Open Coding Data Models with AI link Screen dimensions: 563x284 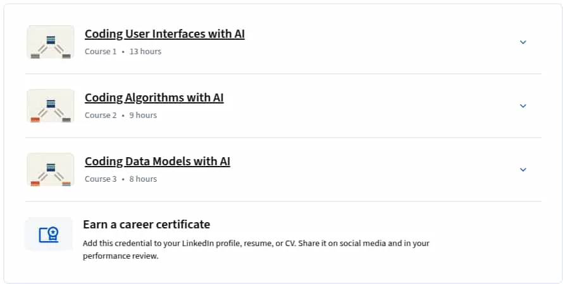(158, 161)
